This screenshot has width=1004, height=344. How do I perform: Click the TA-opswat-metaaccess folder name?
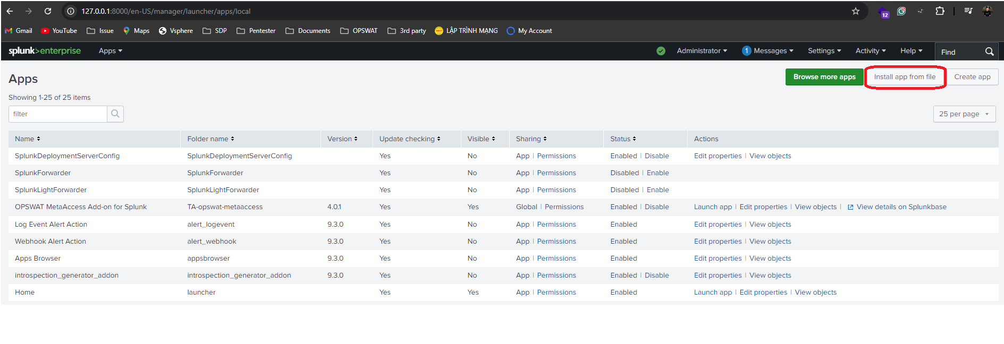pyautogui.click(x=225, y=207)
